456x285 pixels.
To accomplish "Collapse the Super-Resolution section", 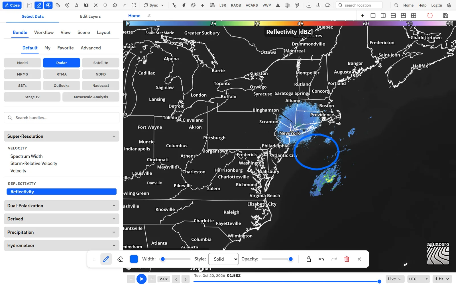I will click(62, 136).
